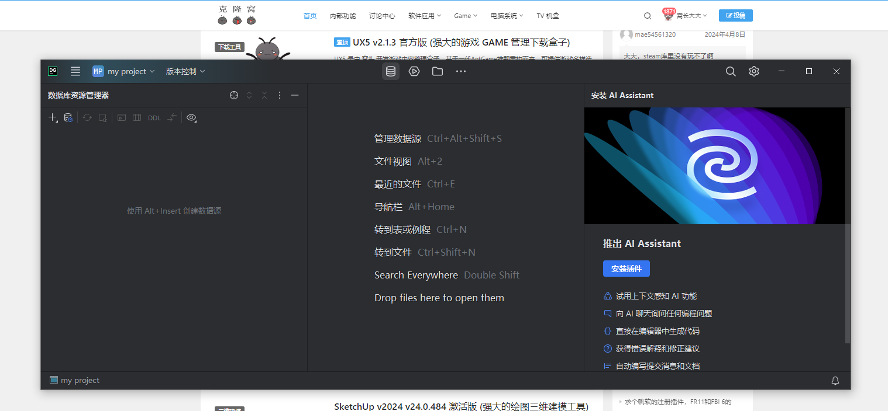Click the jump to source arrows icon

tap(172, 117)
